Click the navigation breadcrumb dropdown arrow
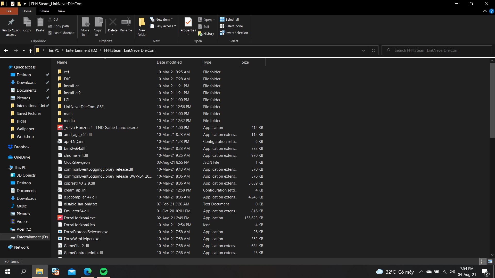Viewport: 495px width, 278px height. coord(363,50)
